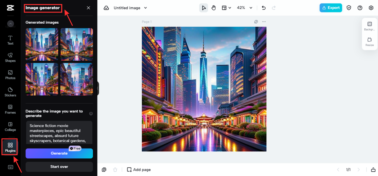
Task: Open the help question mark icon
Action: (x=360, y=8)
